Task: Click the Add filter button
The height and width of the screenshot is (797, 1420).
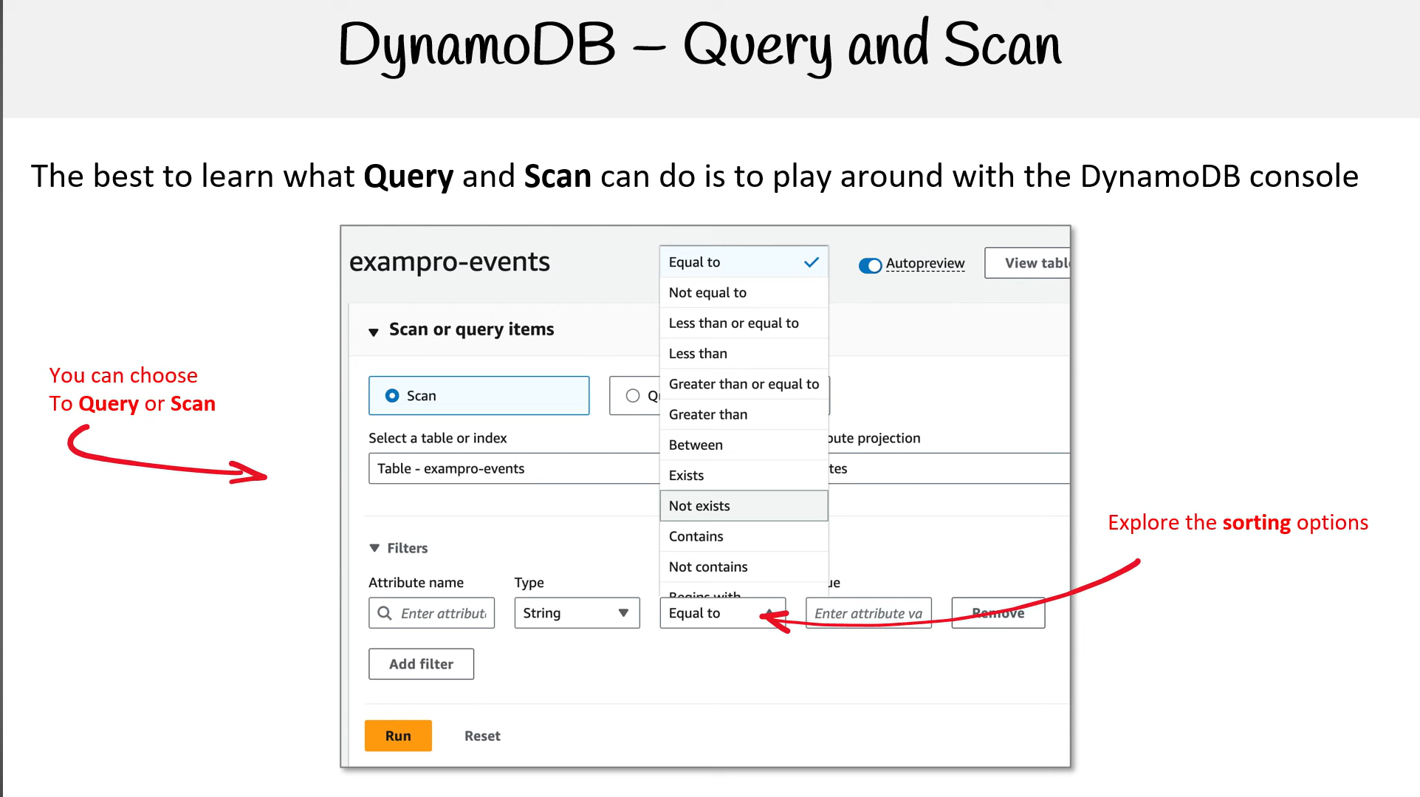Action: coord(422,664)
